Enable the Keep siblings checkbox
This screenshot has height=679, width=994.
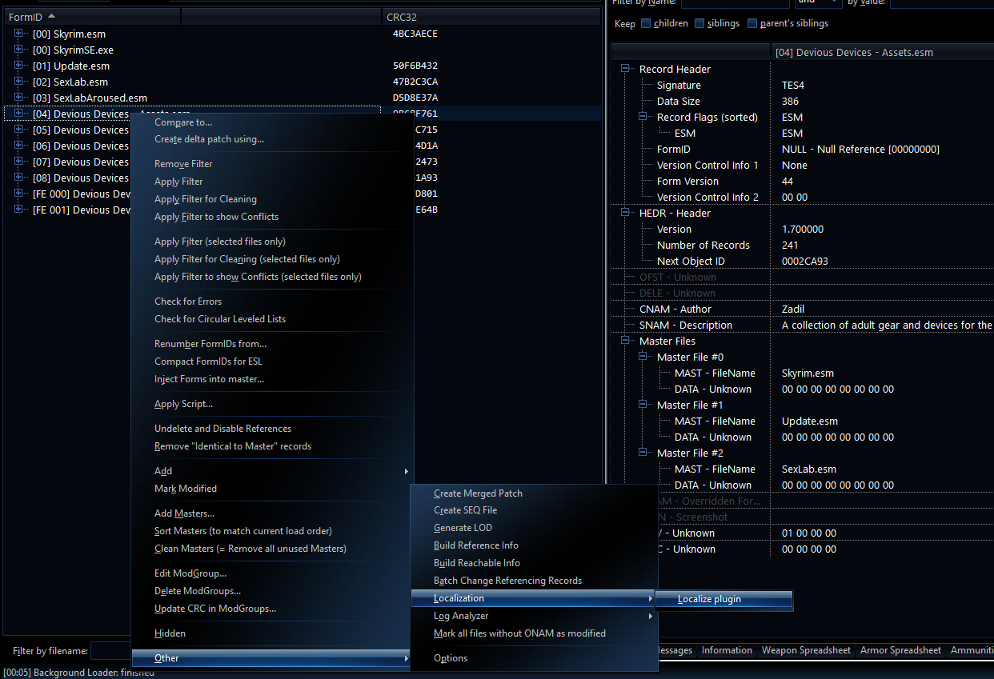[699, 23]
